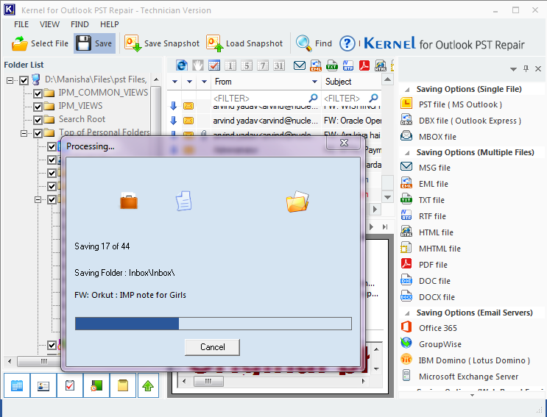This screenshot has height=417, width=547.
Task: Click the Save floppy disk icon
Action: [x=83, y=43]
